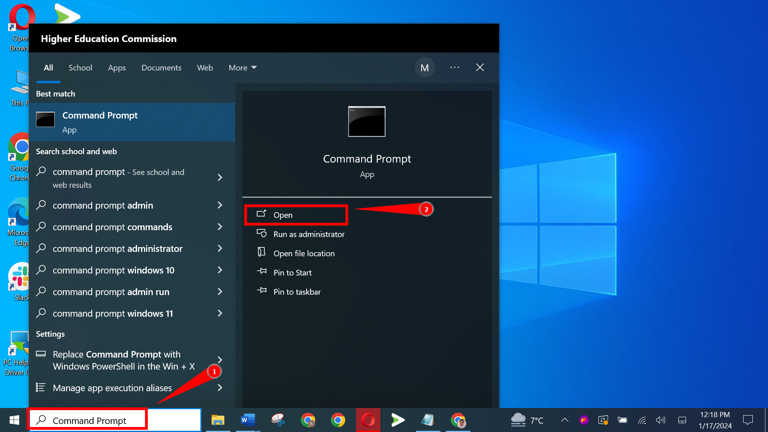This screenshot has height=432, width=768.
Task: Launch Snipping Tool from the taskbar
Action: [278, 420]
